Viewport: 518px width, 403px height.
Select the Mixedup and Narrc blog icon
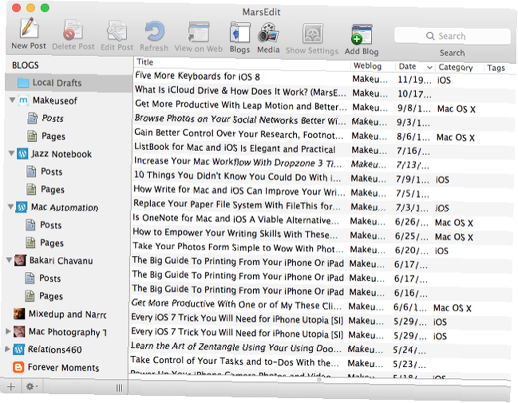tap(19, 314)
